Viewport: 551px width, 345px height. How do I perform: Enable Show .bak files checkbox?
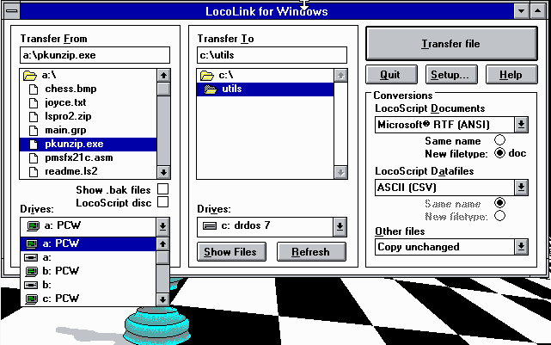tap(162, 189)
